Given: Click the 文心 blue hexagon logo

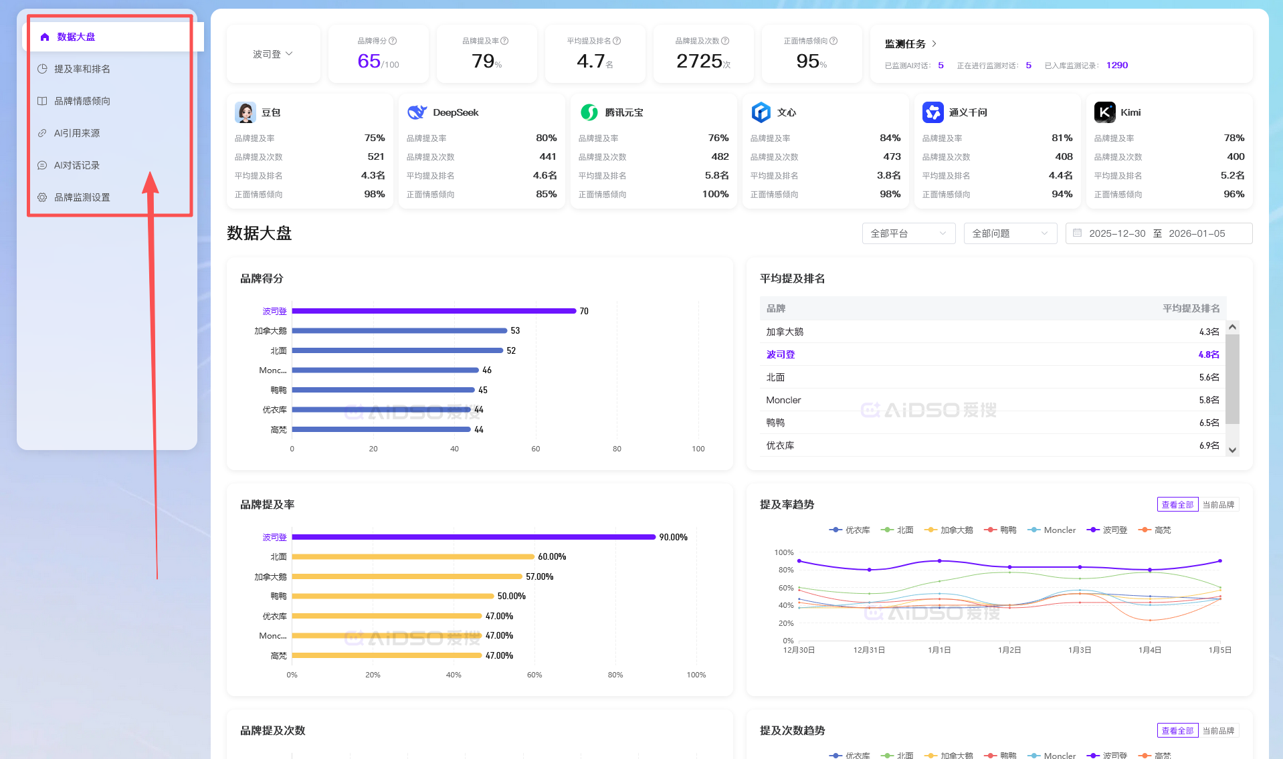Looking at the screenshot, I should click(x=761, y=112).
